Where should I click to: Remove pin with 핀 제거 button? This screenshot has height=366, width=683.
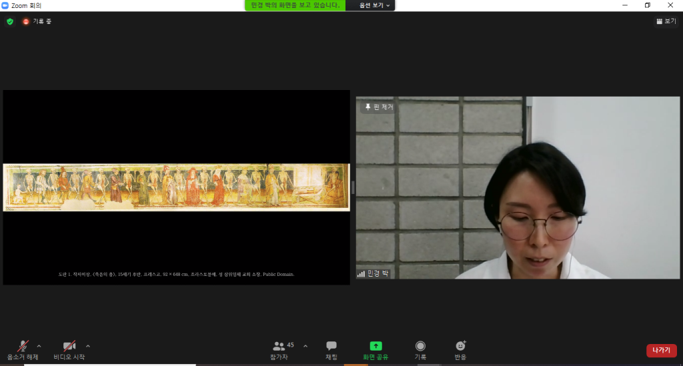[379, 107]
